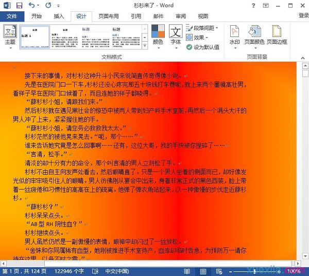
Task: Expand the document format gallery
Action: tap(145, 45)
